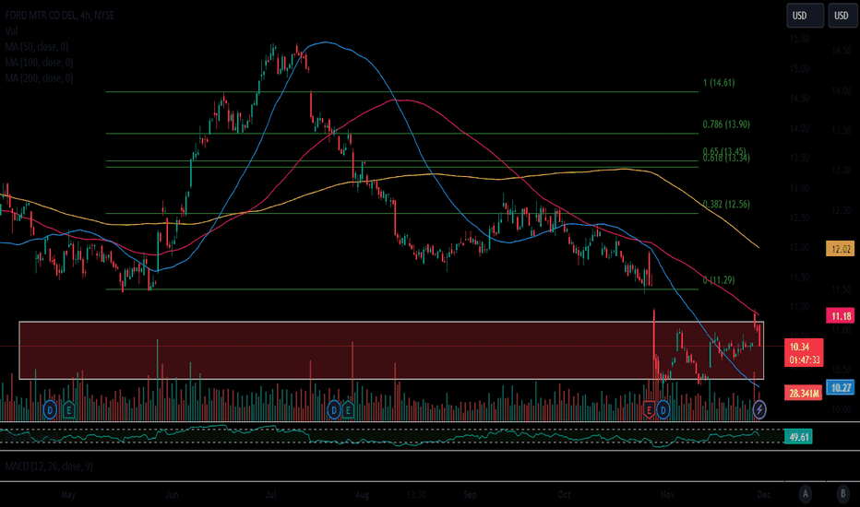Click the Oct label on time axis
The width and height of the screenshot is (860, 507).
(564, 494)
